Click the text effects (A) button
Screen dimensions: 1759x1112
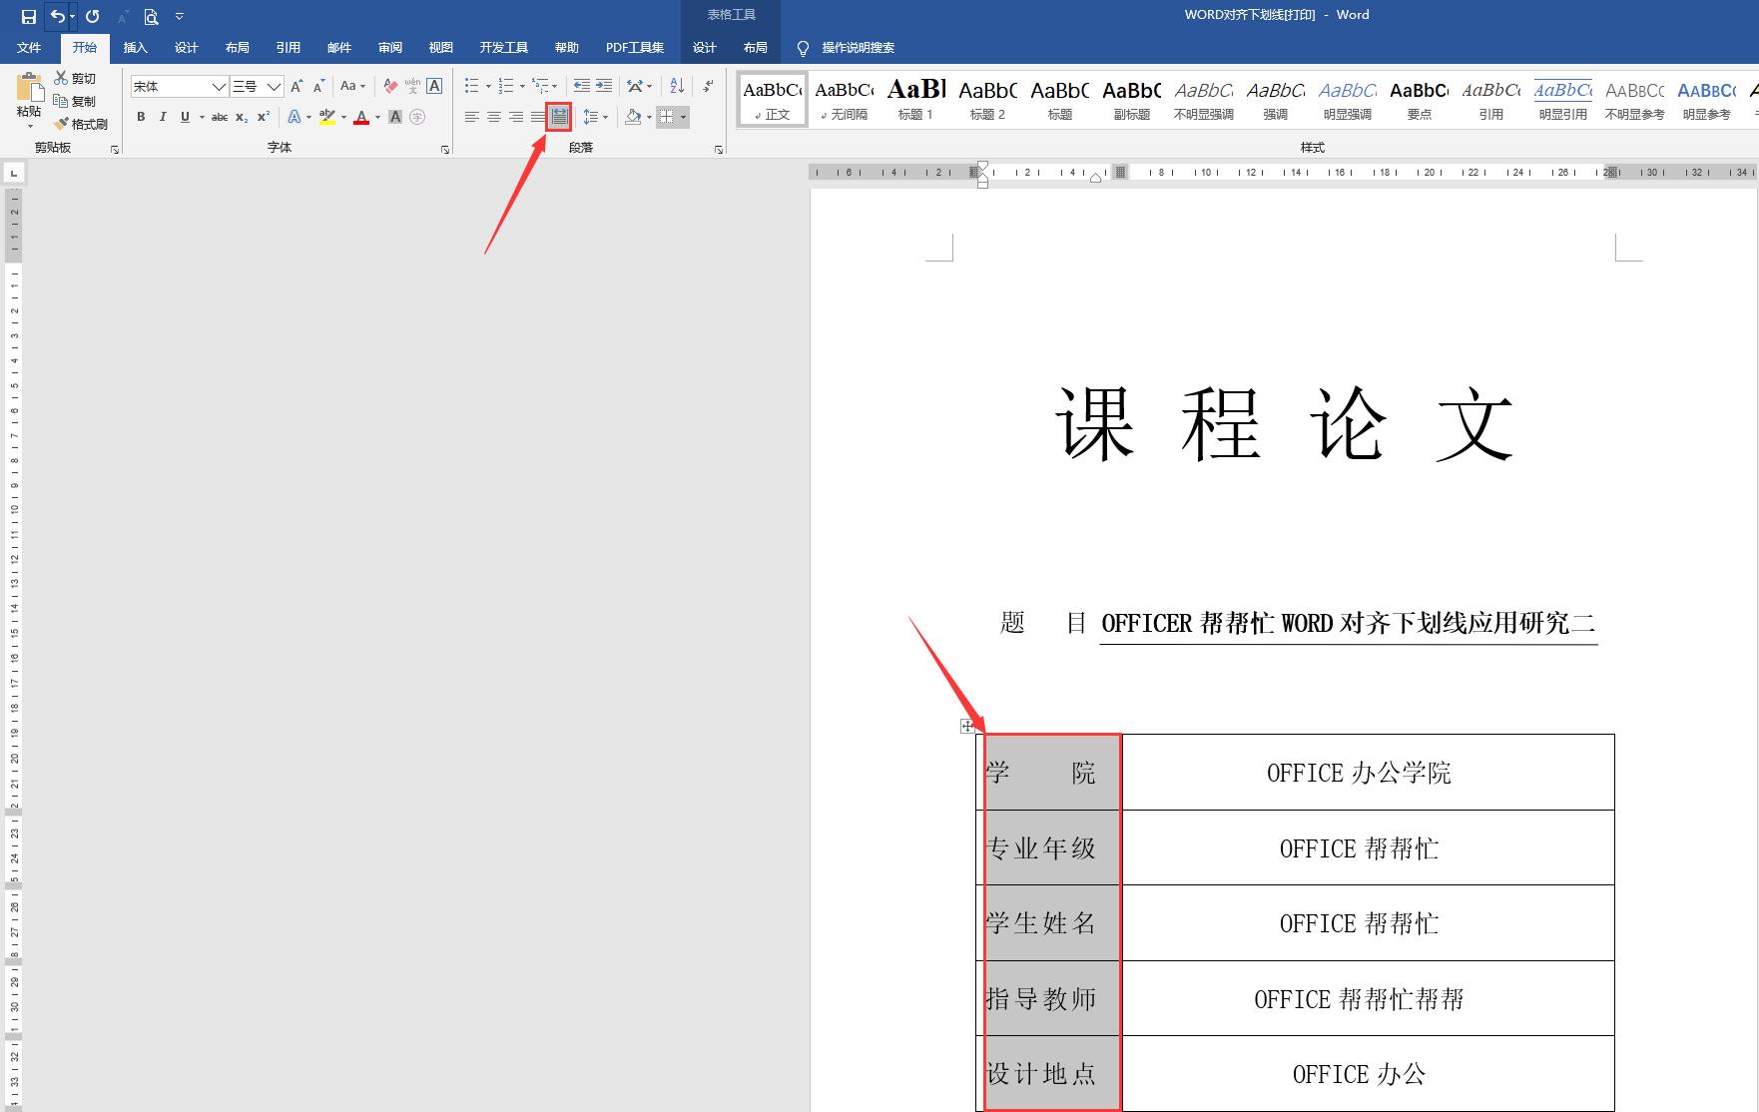click(294, 117)
